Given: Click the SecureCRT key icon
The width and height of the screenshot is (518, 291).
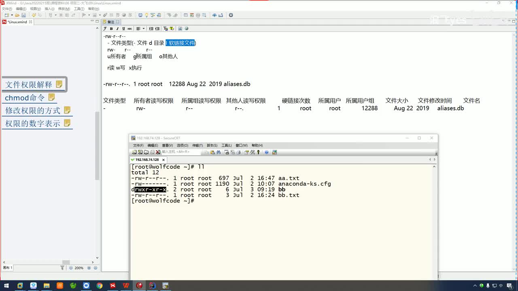Looking at the screenshot, I should (259, 152).
